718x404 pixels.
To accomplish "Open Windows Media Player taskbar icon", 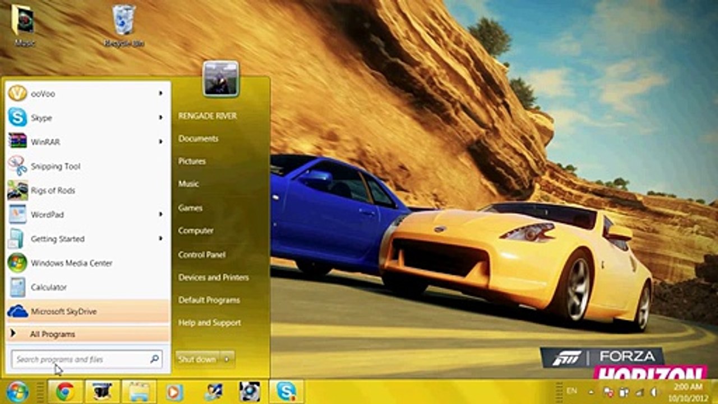I will coord(175,392).
